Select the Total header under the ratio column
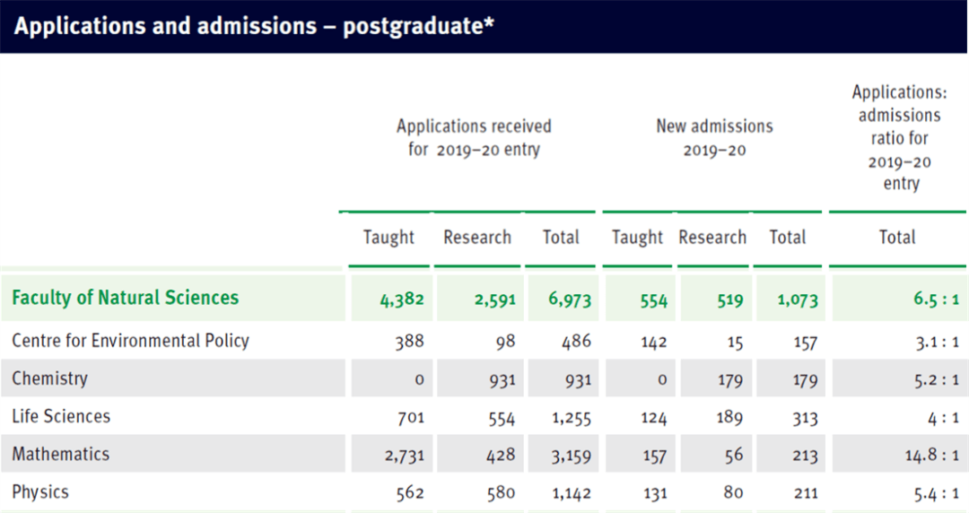This screenshot has width=969, height=513. coord(897,238)
